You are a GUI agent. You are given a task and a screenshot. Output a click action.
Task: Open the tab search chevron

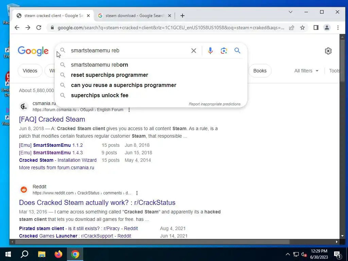(290, 12)
